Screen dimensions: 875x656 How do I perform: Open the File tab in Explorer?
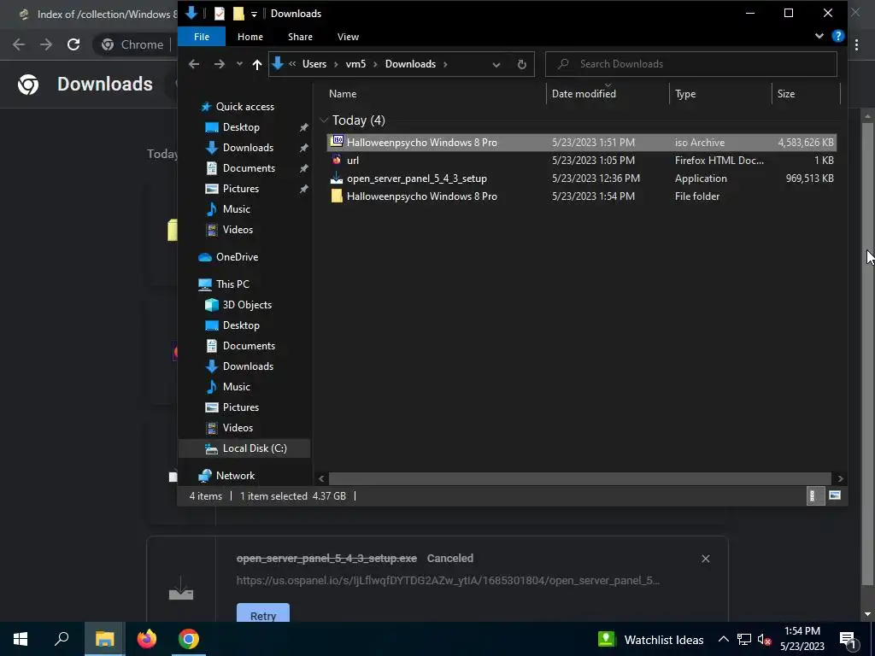(x=202, y=37)
